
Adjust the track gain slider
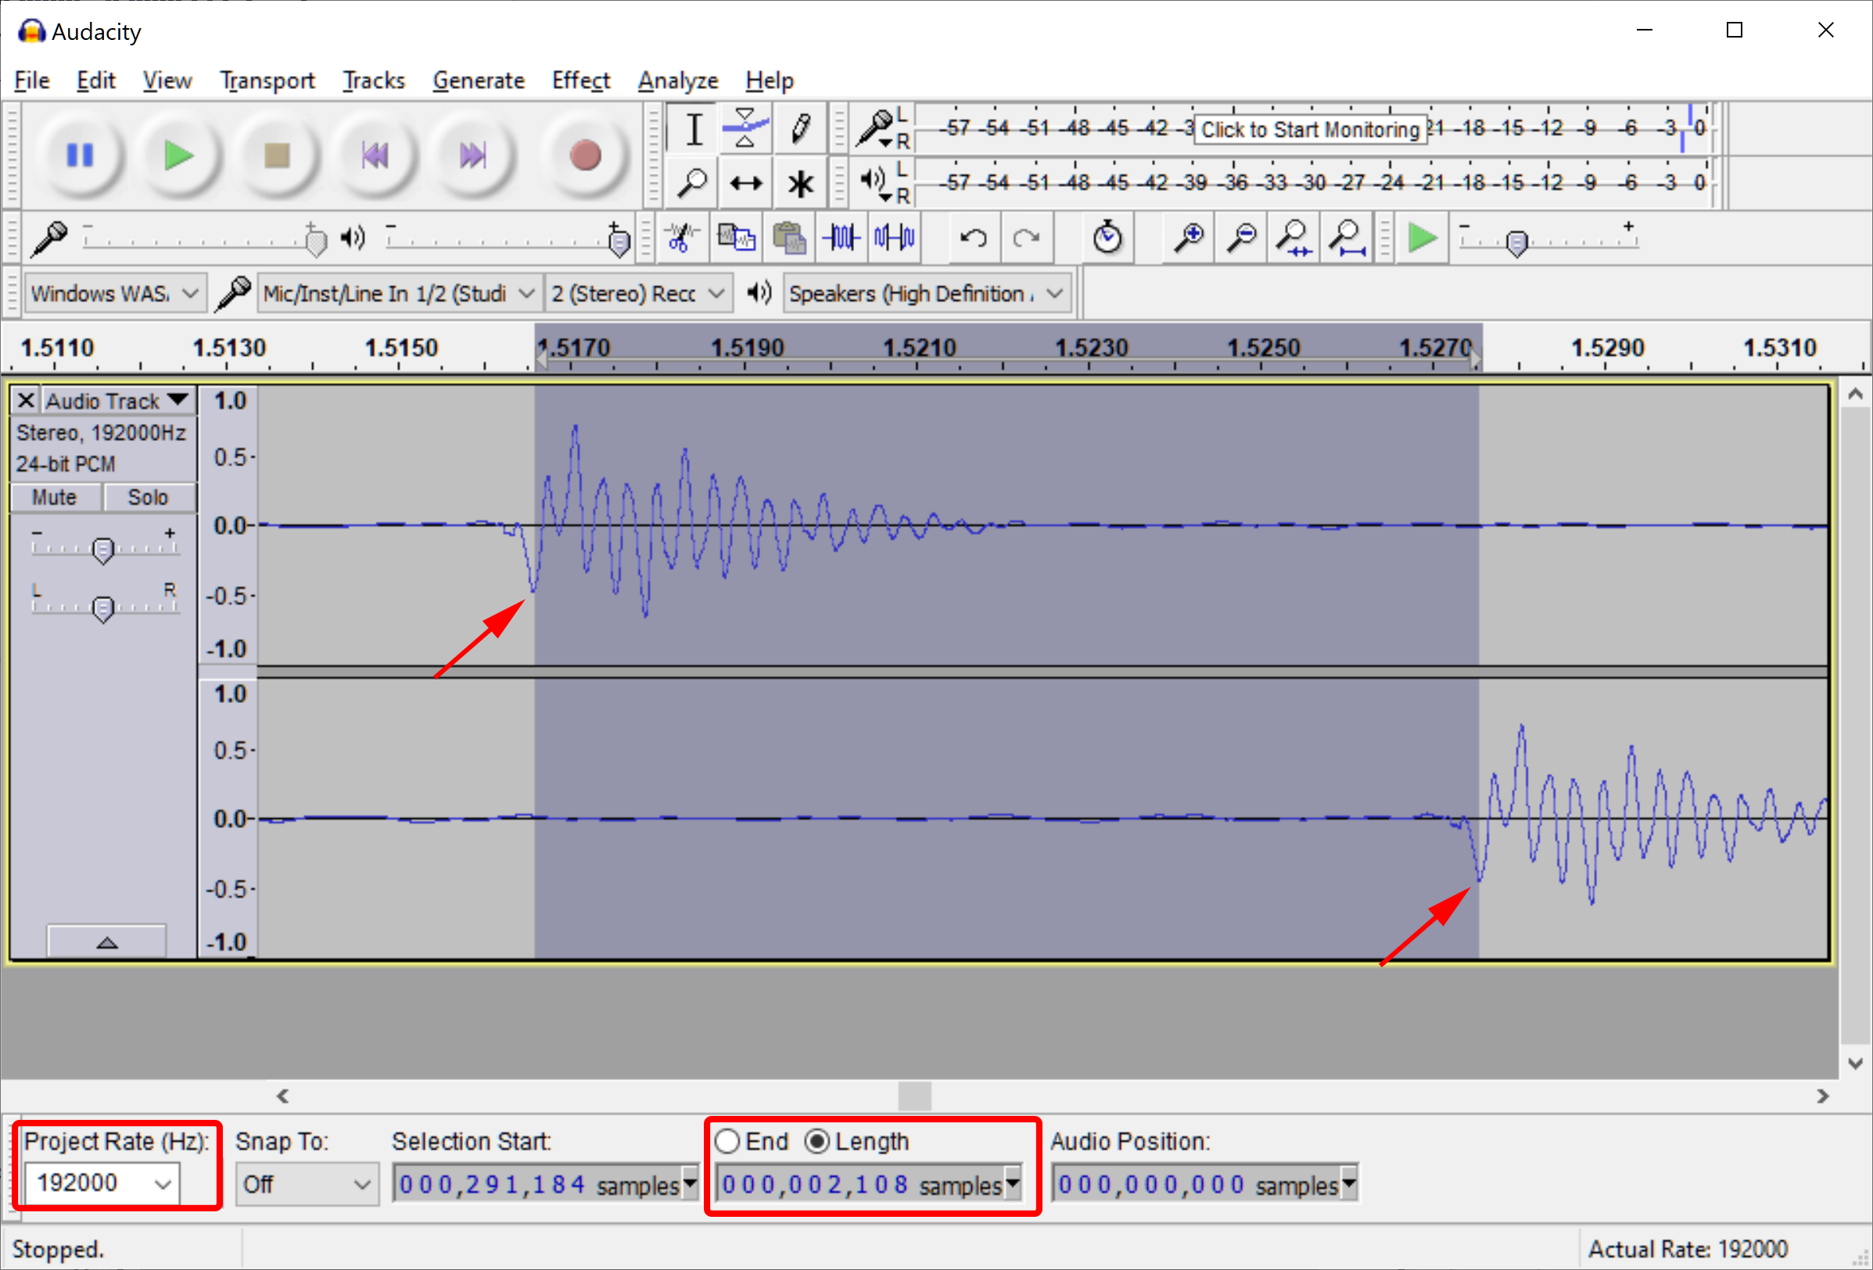(102, 550)
